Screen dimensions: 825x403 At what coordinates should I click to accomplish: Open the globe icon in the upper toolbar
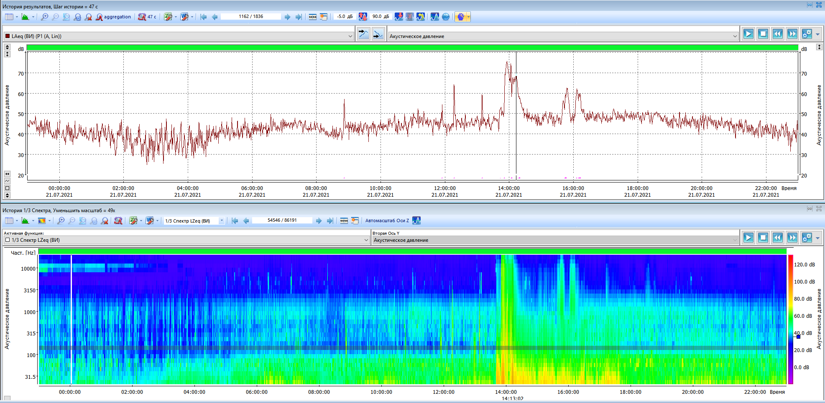[446, 17]
